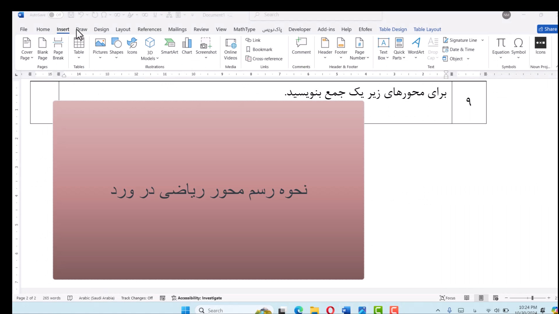The width and height of the screenshot is (559, 314).
Task: Undo the last action
Action: 81,15
